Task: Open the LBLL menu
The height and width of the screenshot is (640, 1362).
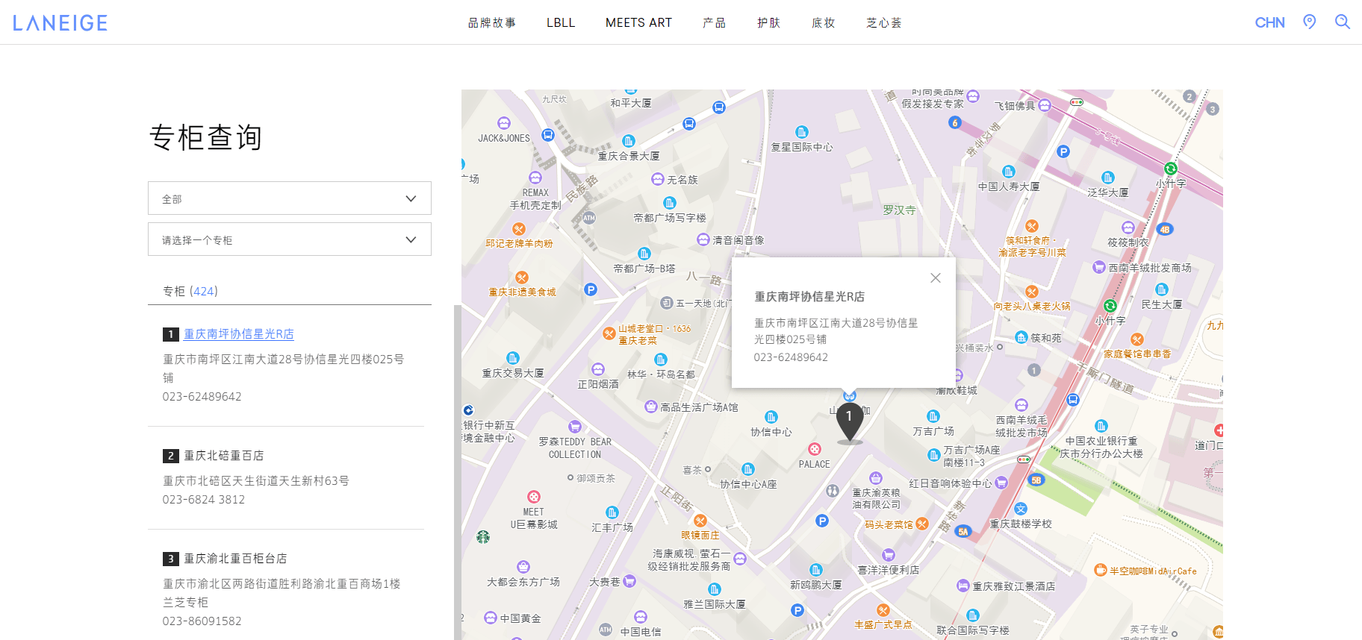Action: tap(561, 22)
